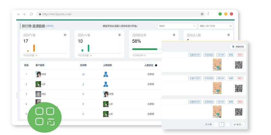Click the info icon on 活码PV量 card
Image resolution: width=271 pixels, height=135 pixels.
click(65, 35)
